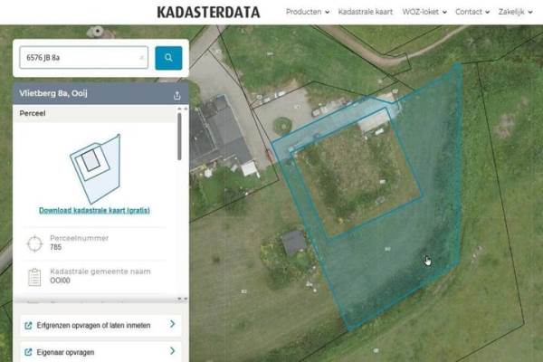Click the external link icon for Erfgrenzen
543x362 pixels.
(28, 324)
